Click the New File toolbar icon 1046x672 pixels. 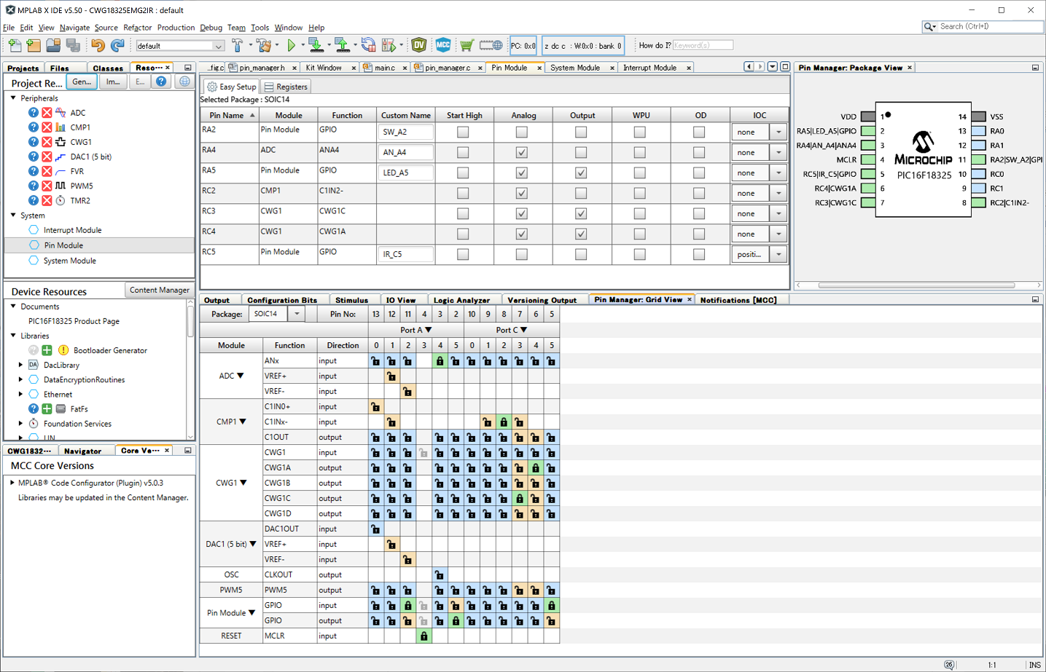[x=15, y=45]
